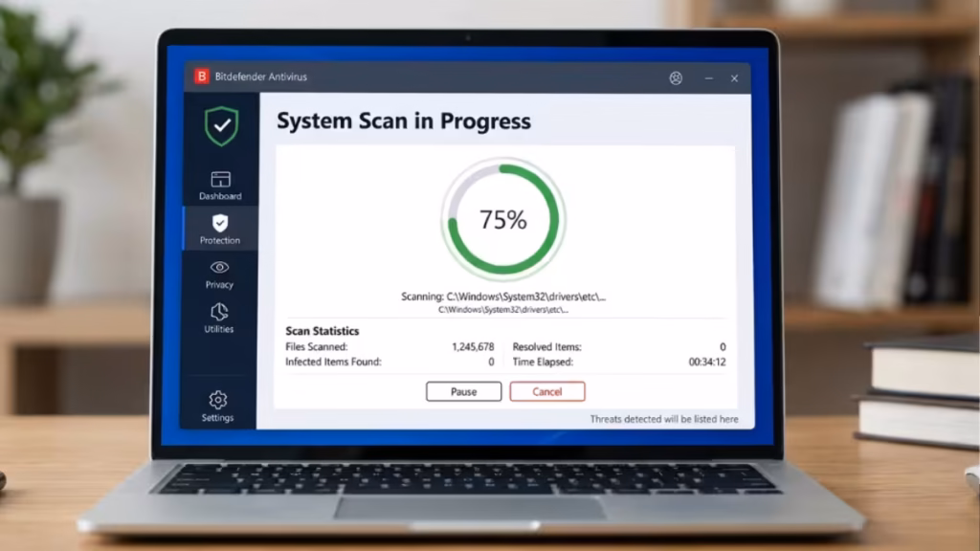Screen dimensions: 980x551
Task: Click the 'System Scan in Progress' title
Action: click(404, 121)
